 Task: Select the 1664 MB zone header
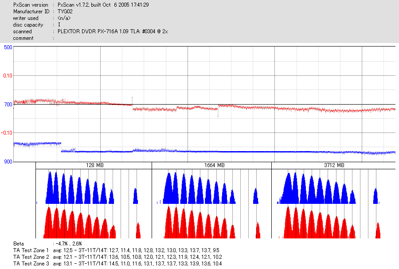(x=214, y=165)
